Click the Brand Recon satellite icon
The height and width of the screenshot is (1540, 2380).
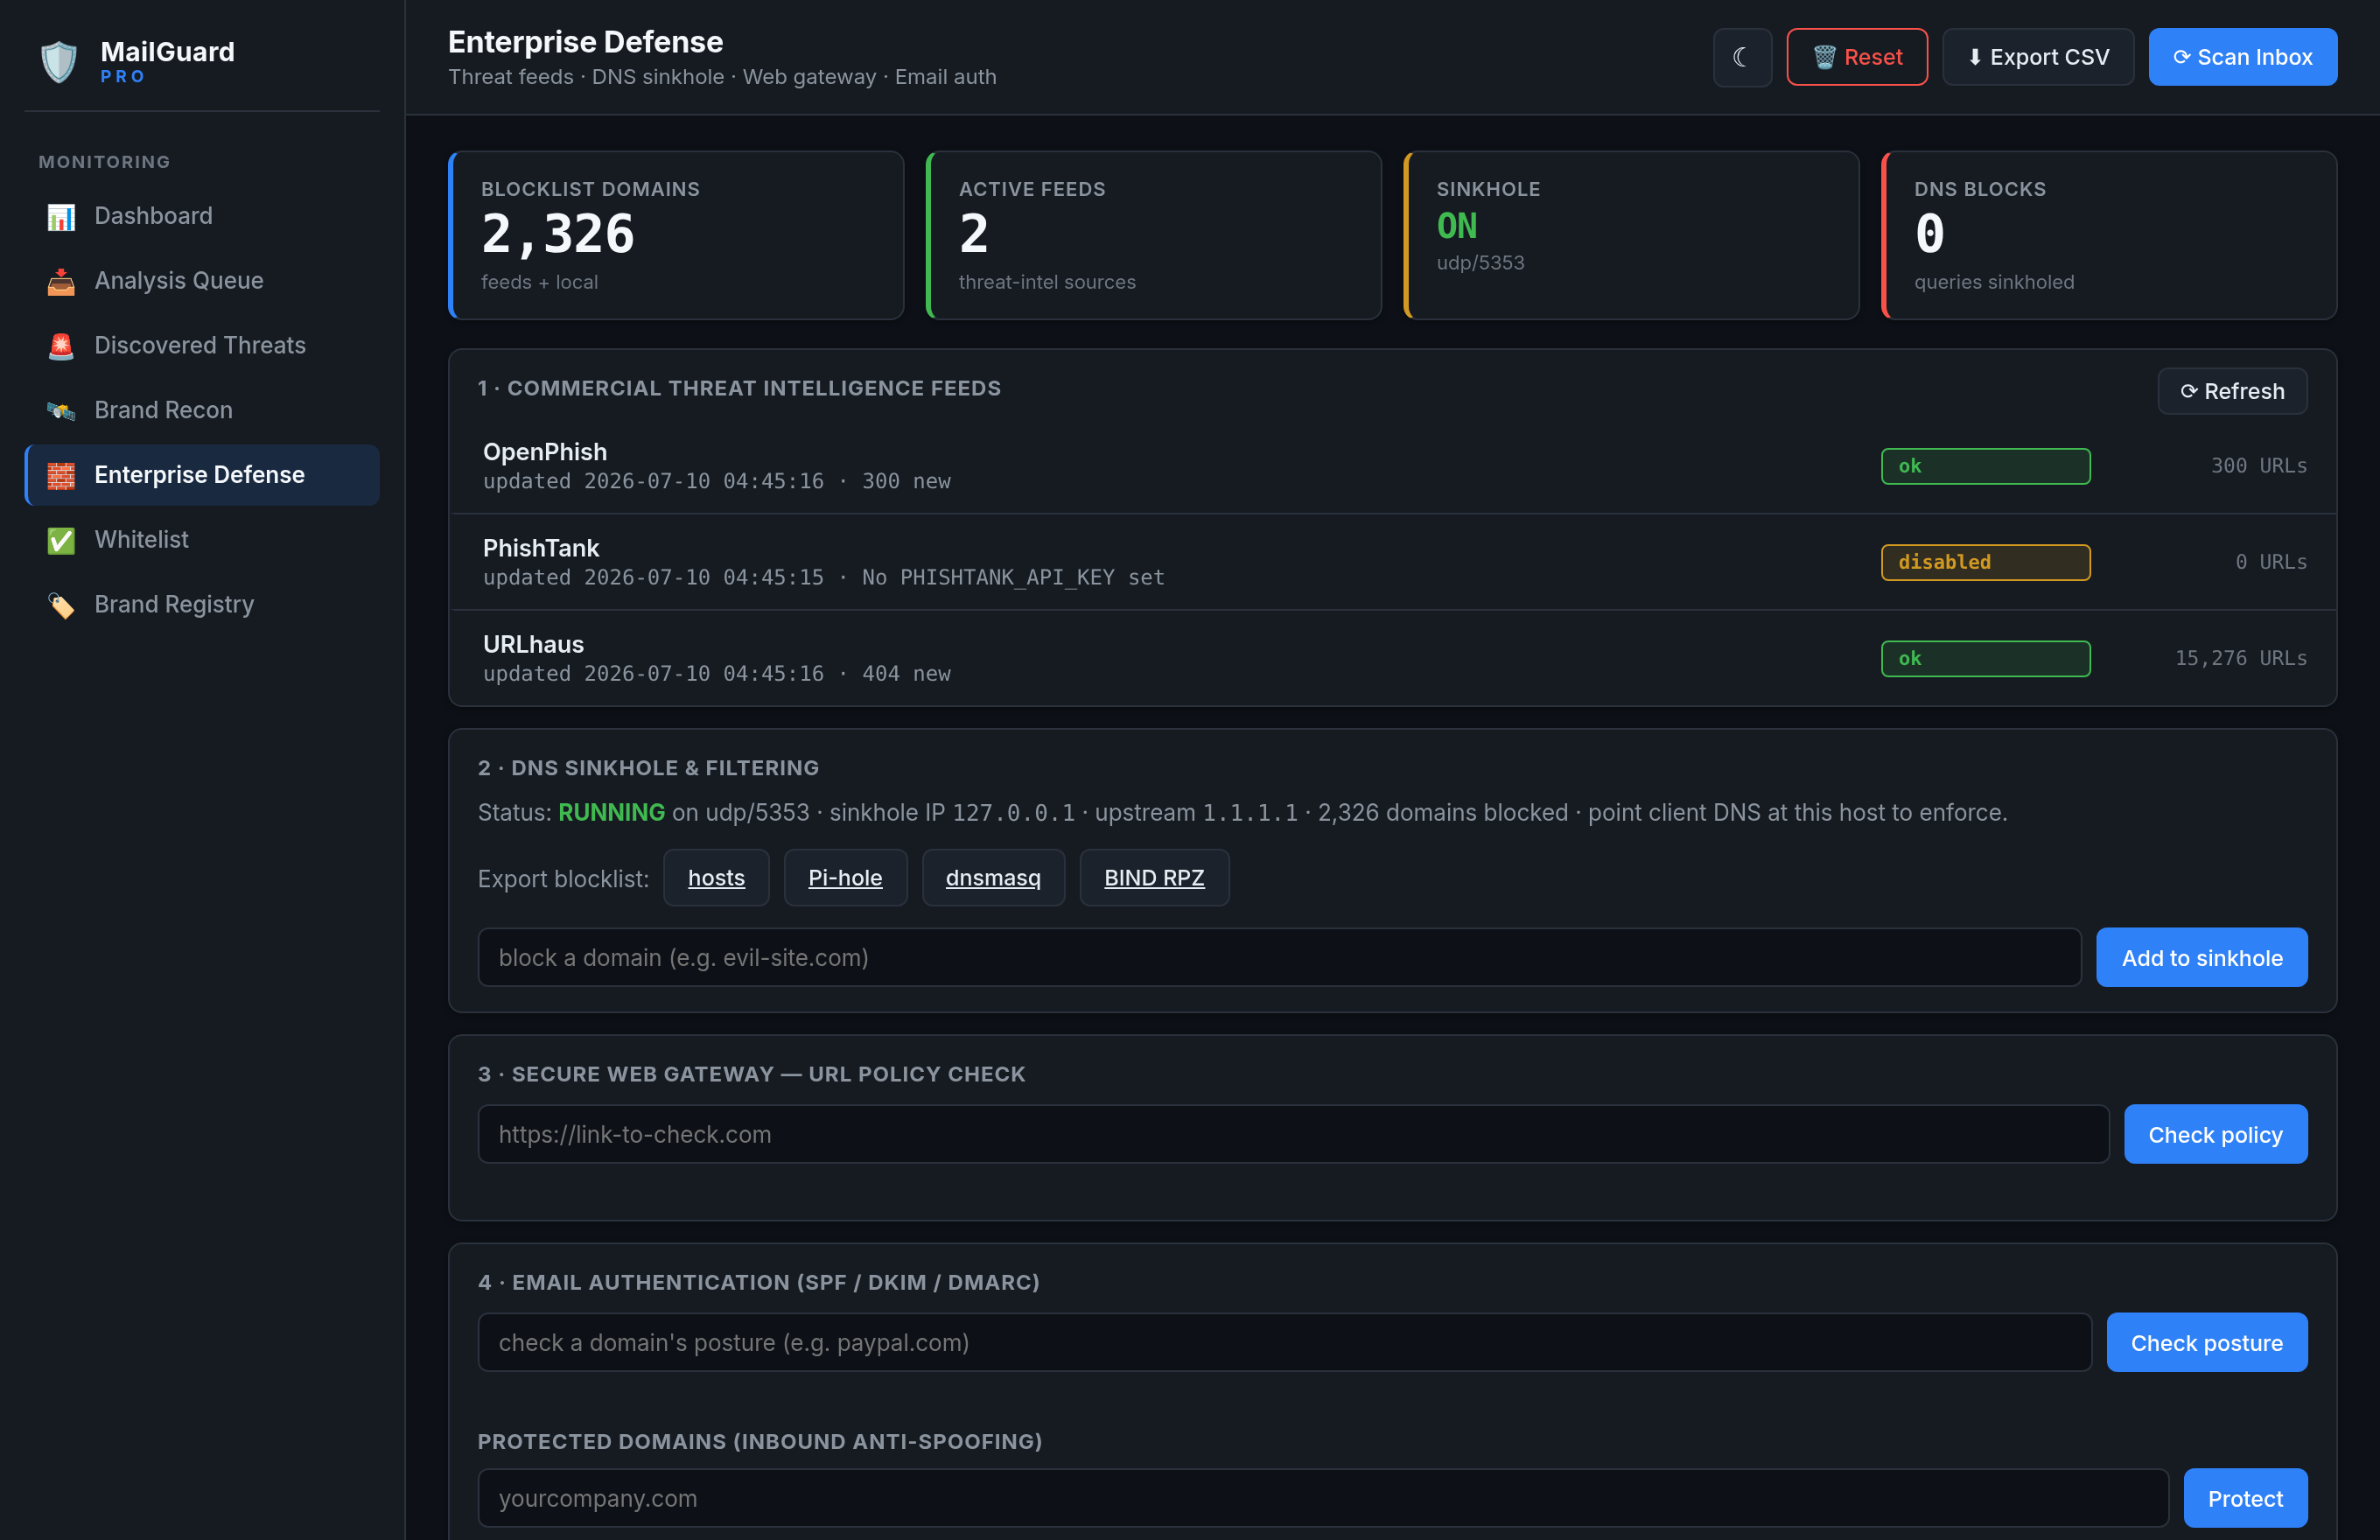[61, 411]
